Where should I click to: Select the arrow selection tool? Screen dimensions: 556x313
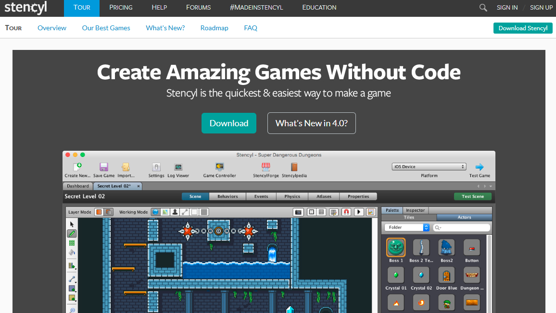click(x=72, y=224)
